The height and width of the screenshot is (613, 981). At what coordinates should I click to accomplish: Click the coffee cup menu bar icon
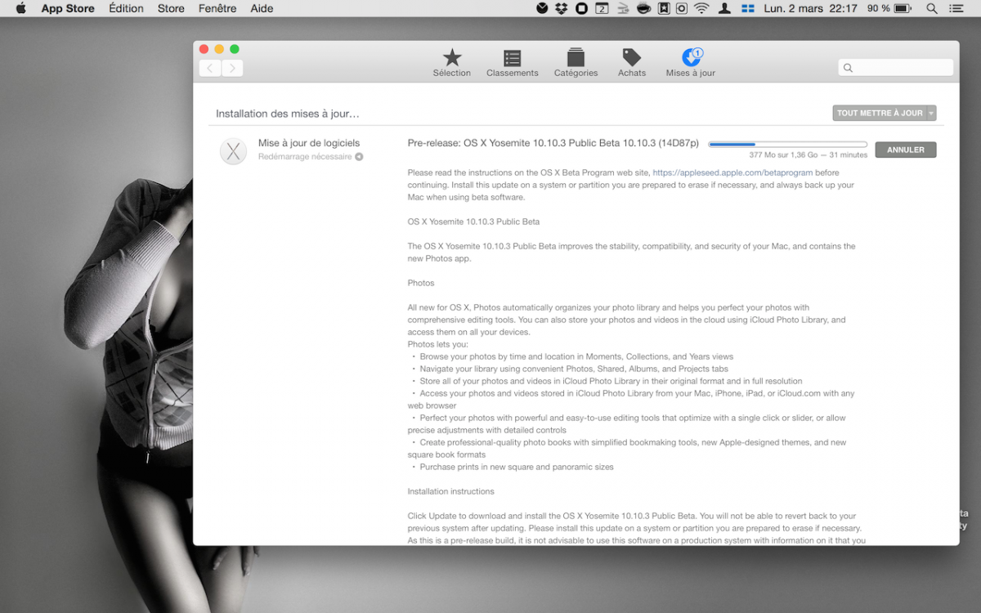tap(643, 8)
